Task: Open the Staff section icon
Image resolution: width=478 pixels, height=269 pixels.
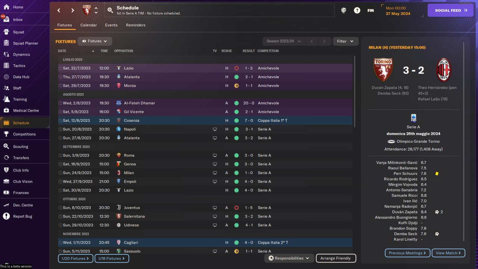Action: pyautogui.click(x=6, y=88)
